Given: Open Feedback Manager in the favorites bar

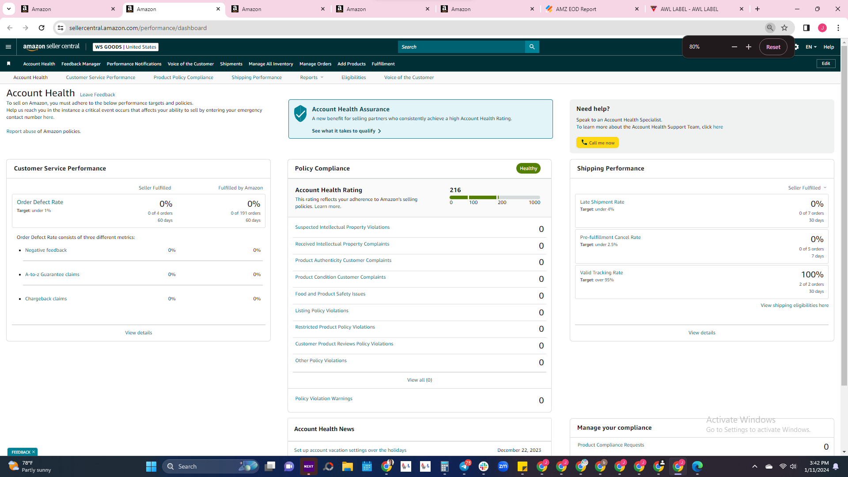Looking at the screenshot, I should tap(81, 64).
